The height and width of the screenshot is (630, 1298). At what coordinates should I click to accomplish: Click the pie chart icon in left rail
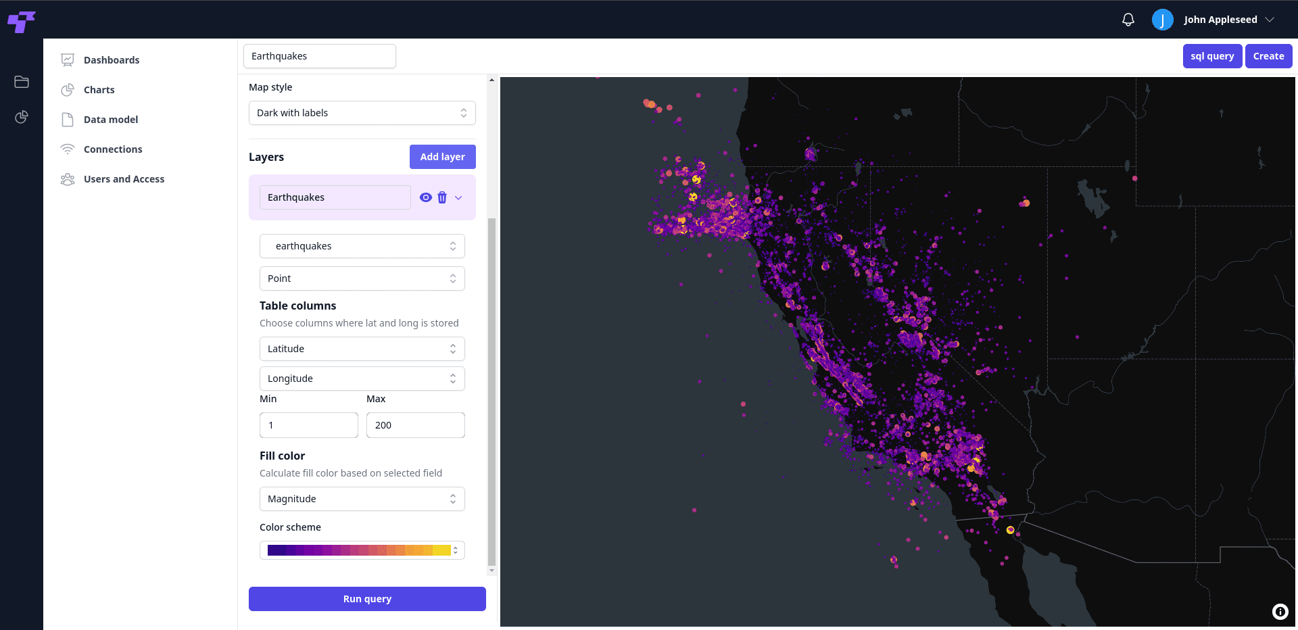coord(22,117)
